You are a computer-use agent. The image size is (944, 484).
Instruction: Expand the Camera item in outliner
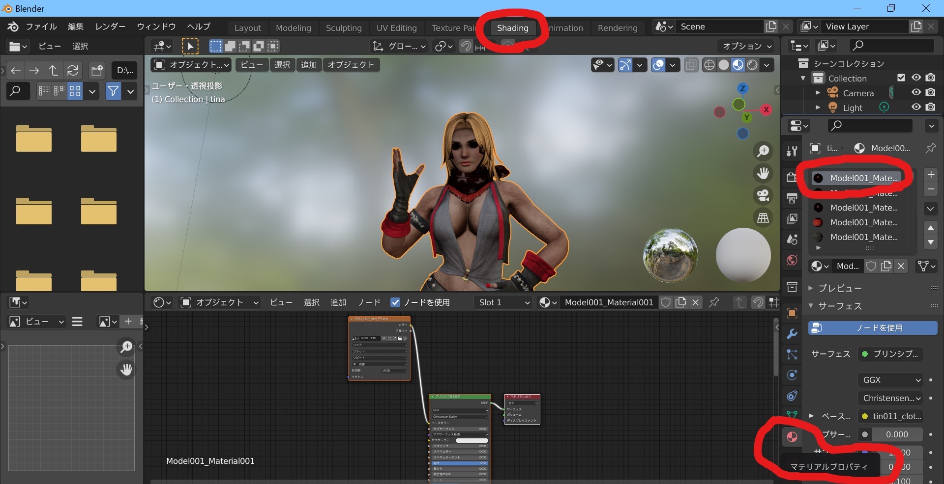coord(818,93)
